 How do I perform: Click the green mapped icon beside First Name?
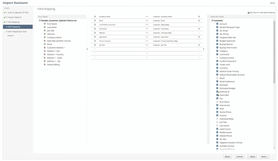coord(44,24)
